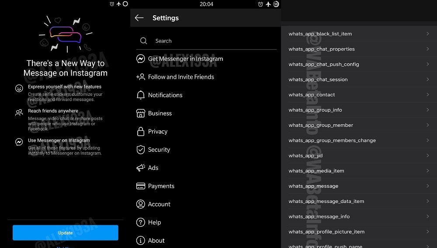Expand whats_app_contact chevron
This screenshot has height=248, width=437.
point(427,94)
